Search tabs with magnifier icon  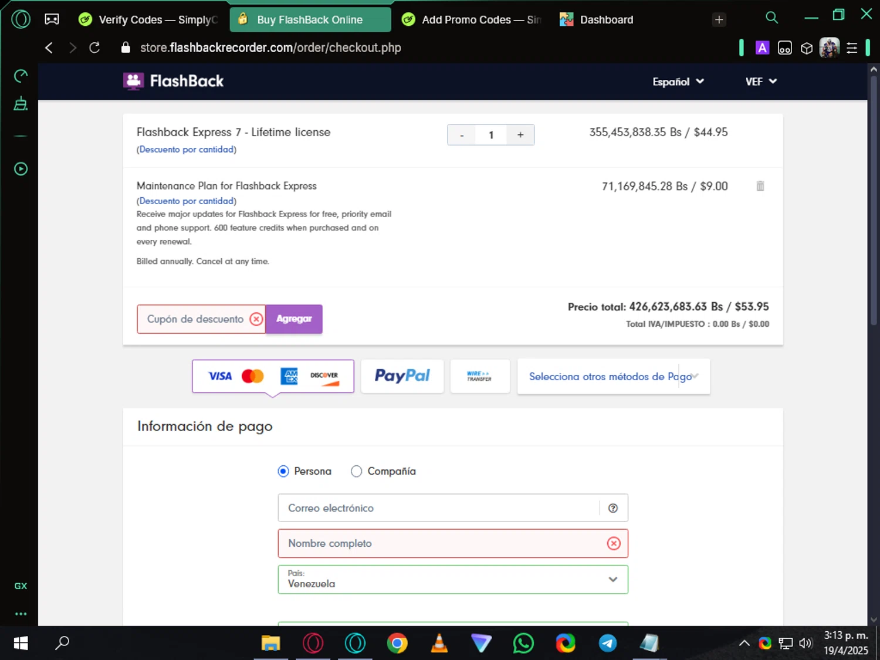[x=771, y=18]
